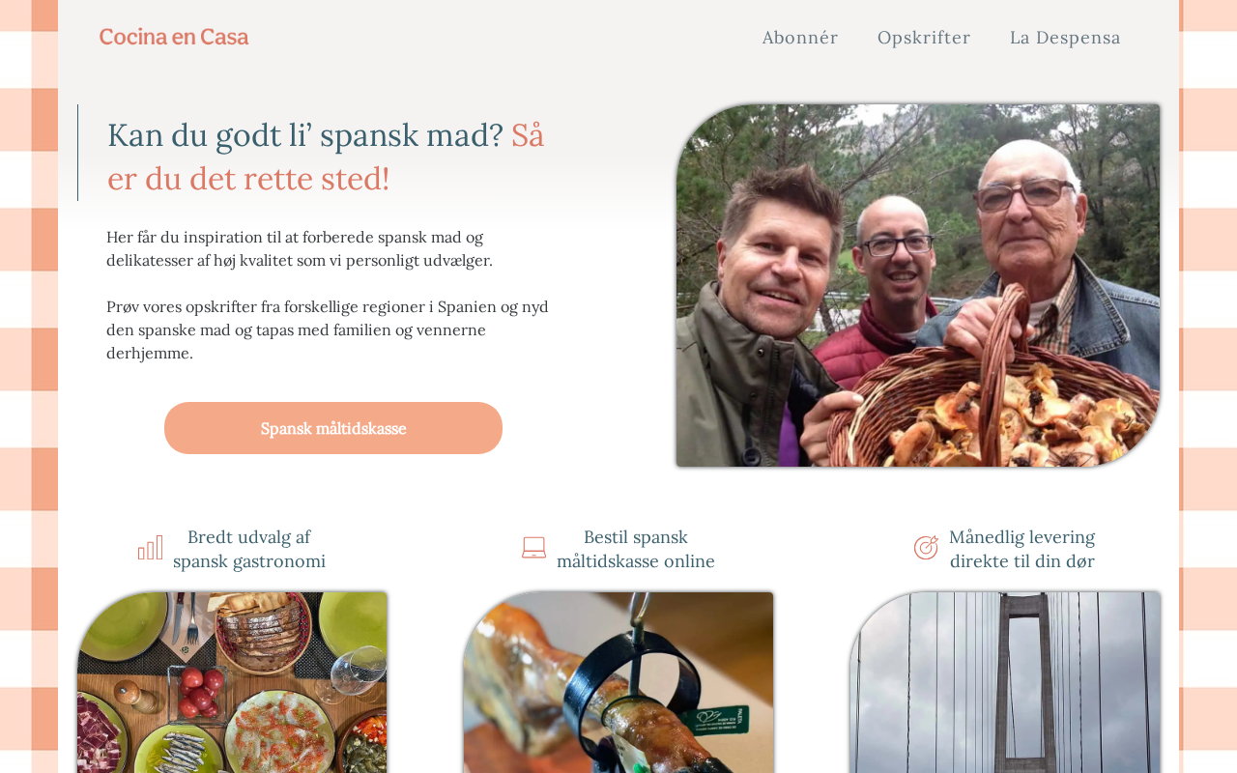Screen dimensions: 1237x773
Task: Click the headline 'Kan du godt li' spansk mad?'
Action: pyautogui.click(x=305, y=135)
